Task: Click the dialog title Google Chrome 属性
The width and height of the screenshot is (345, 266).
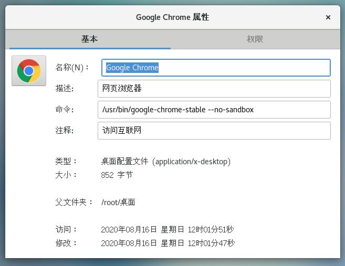Action: click(172, 17)
